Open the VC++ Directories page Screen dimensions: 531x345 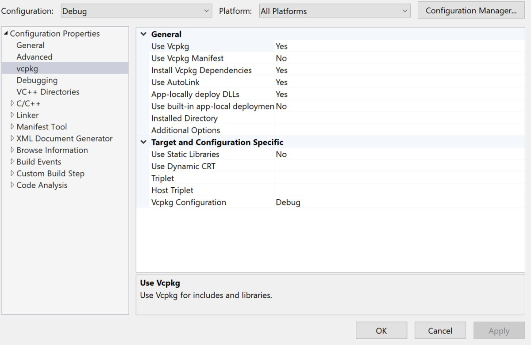click(48, 92)
